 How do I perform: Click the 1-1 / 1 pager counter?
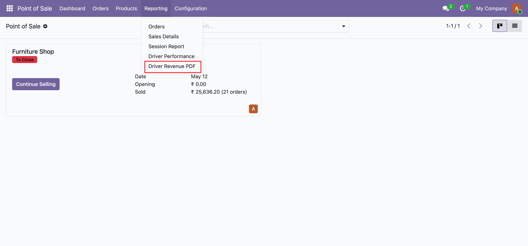click(453, 26)
